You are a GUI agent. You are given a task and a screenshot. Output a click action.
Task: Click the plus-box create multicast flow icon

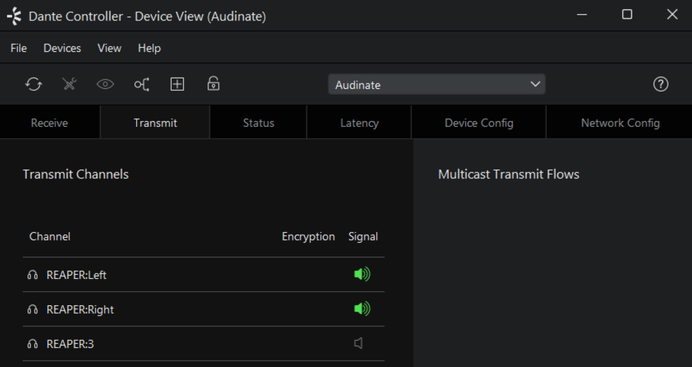(178, 84)
